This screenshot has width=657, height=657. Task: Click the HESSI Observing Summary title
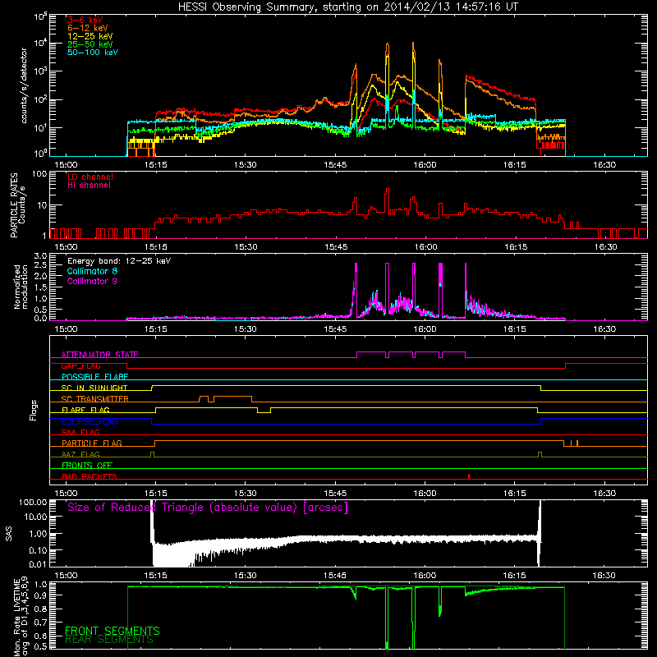pyautogui.click(x=347, y=7)
